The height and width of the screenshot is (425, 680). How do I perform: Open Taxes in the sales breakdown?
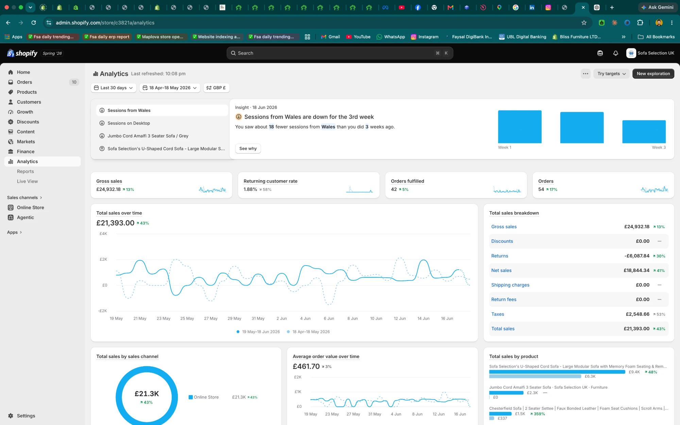[497, 314]
